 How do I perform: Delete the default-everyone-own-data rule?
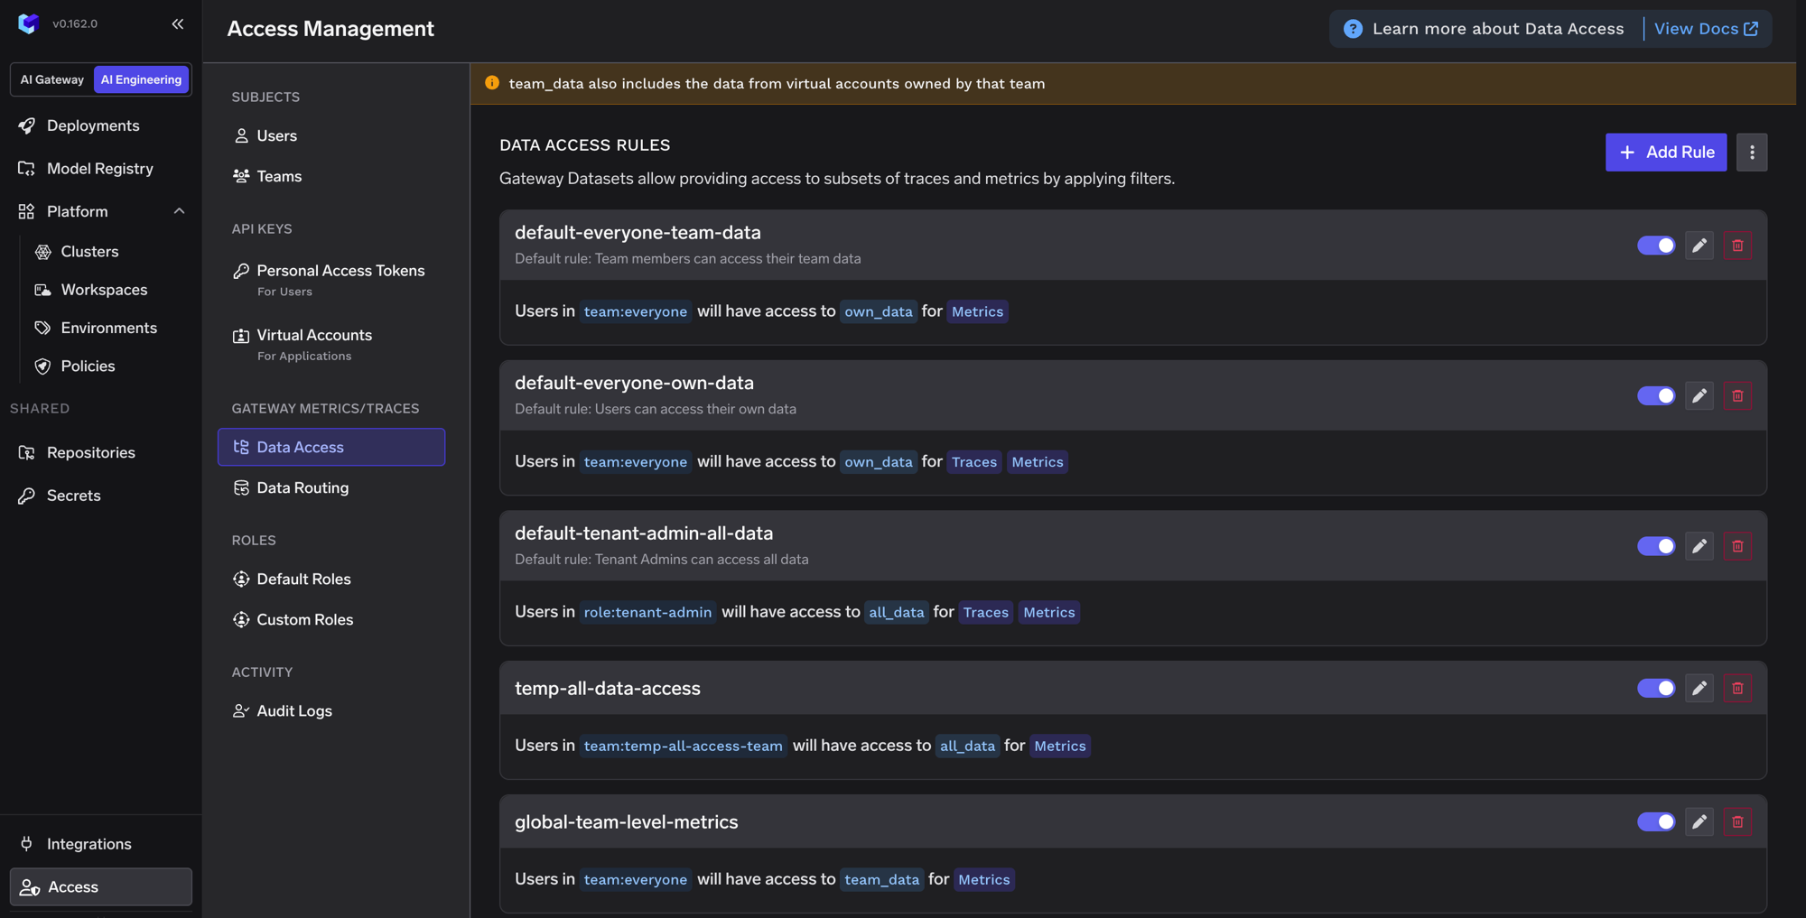[x=1737, y=395]
